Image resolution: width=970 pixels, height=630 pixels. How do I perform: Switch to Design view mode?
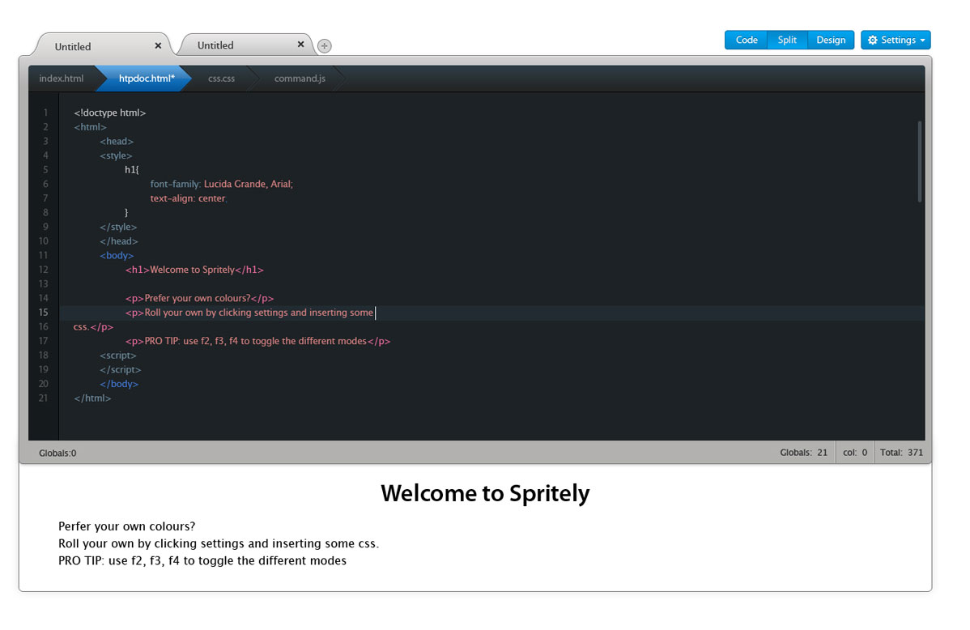click(830, 40)
